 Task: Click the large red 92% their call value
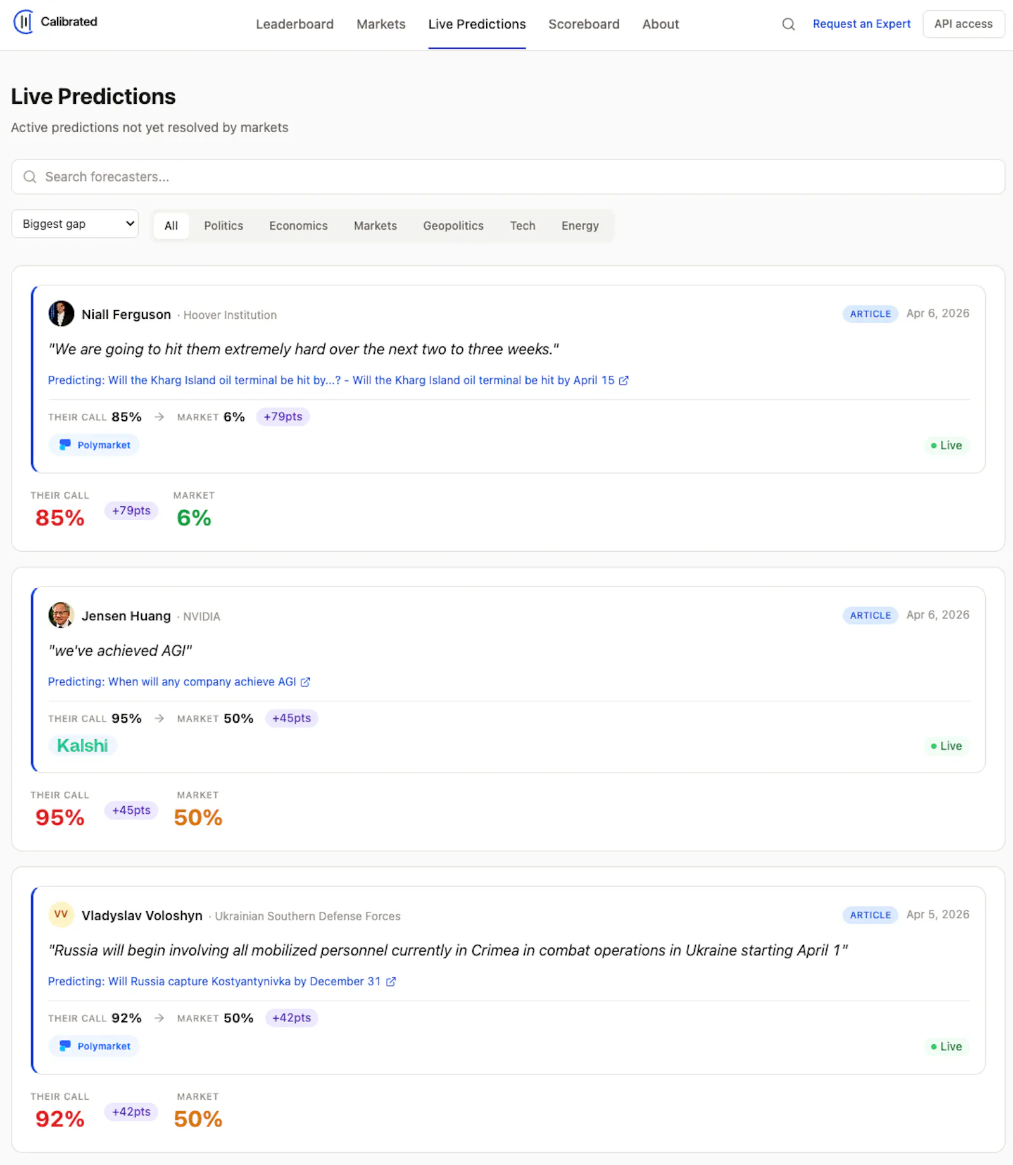tap(60, 1119)
